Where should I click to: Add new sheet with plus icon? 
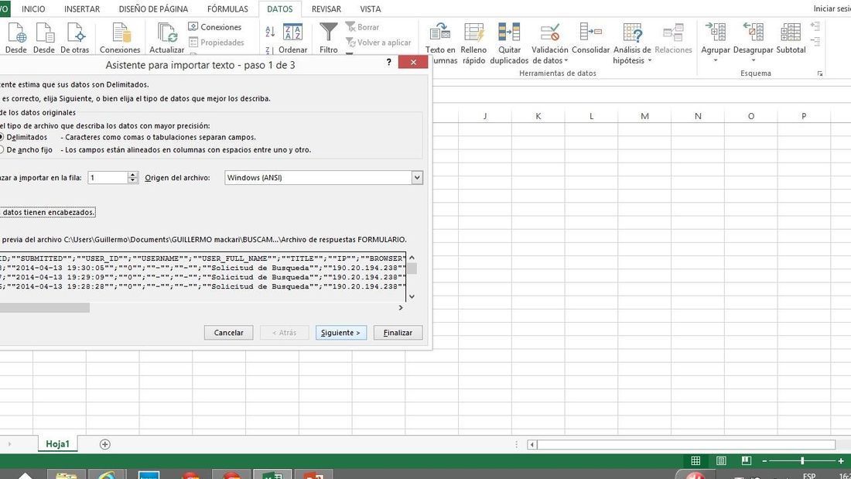(x=104, y=444)
